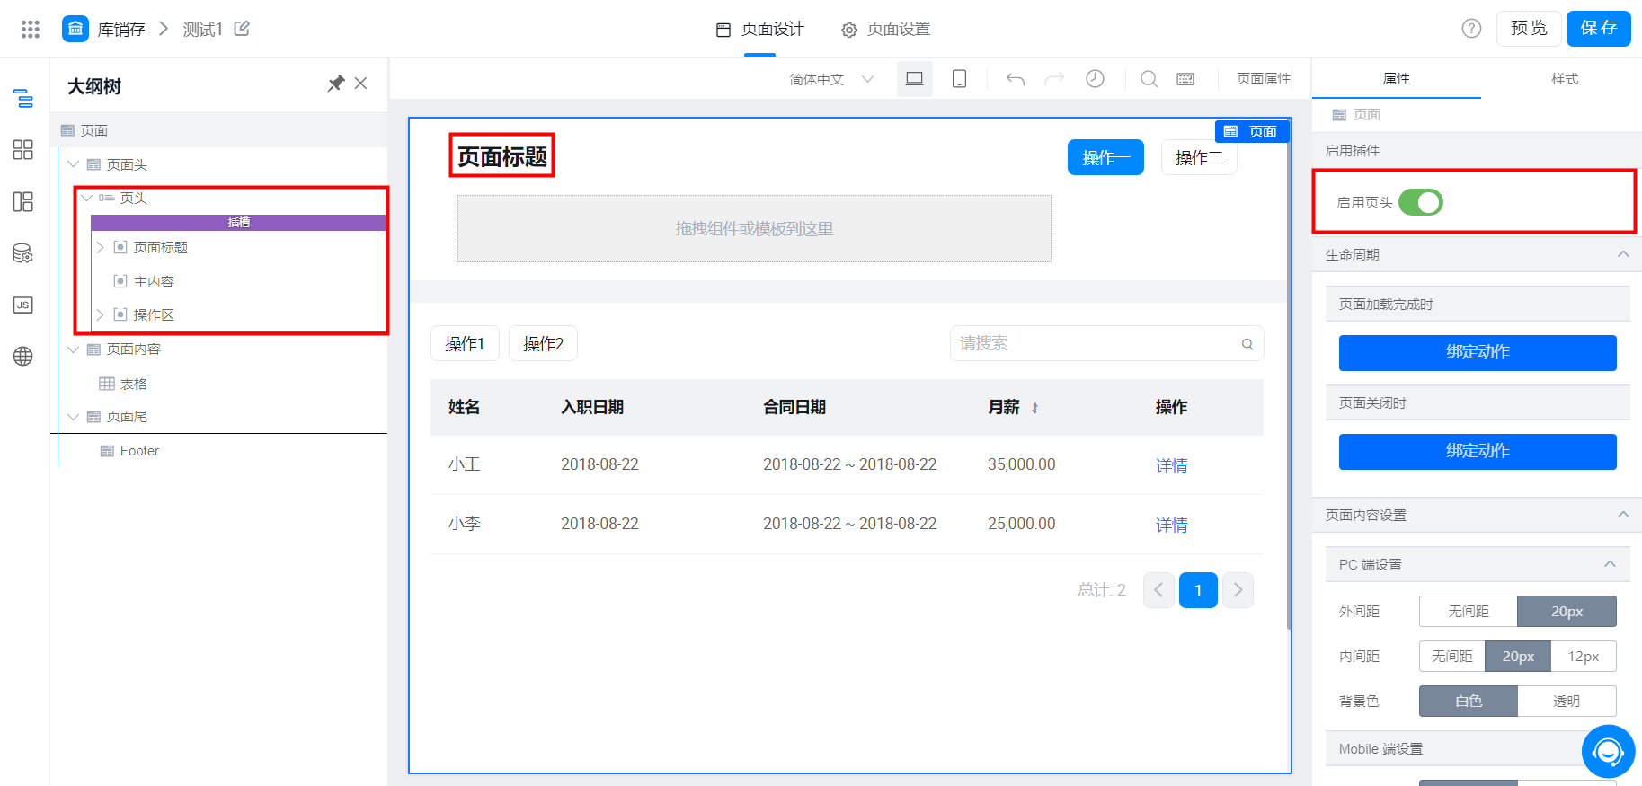The image size is (1642, 786).
Task: Click 页面属性 in the toolbar
Action: click(x=1264, y=79)
